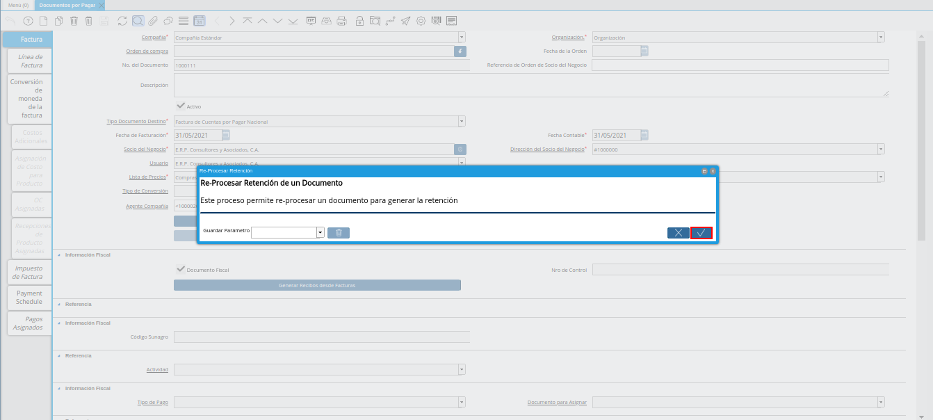Click the paper-plane Requests icon
Viewport: 933px width, 420px height.
[x=405, y=21]
